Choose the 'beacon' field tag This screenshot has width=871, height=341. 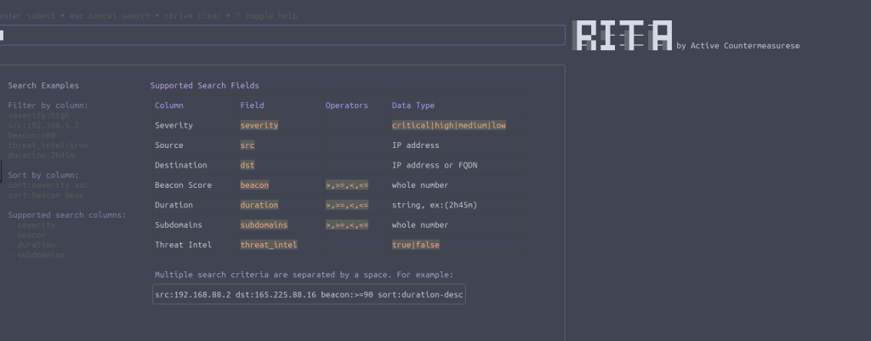tap(254, 185)
